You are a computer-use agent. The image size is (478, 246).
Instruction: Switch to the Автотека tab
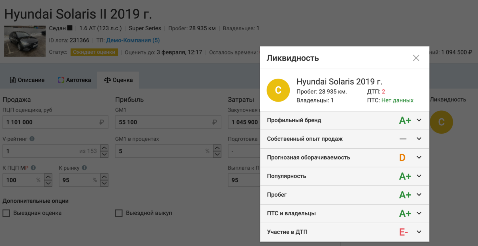point(74,80)
